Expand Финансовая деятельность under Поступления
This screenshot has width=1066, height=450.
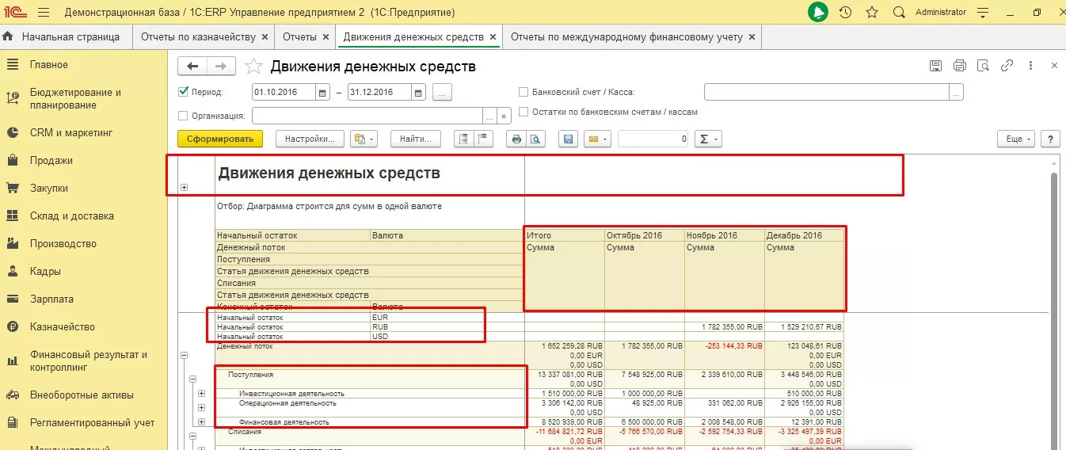(201, 421)
